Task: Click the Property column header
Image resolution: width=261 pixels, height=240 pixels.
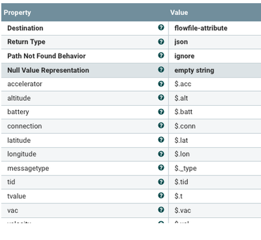Action: pos(85,12)
